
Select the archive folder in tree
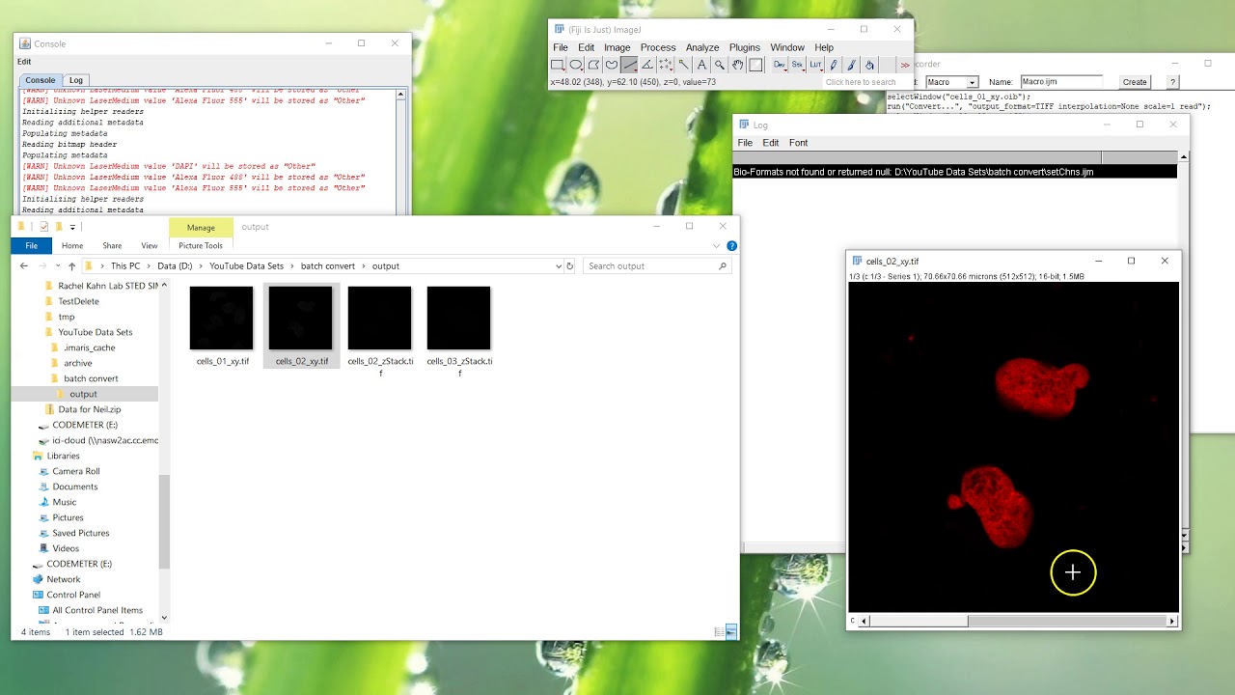78,363
